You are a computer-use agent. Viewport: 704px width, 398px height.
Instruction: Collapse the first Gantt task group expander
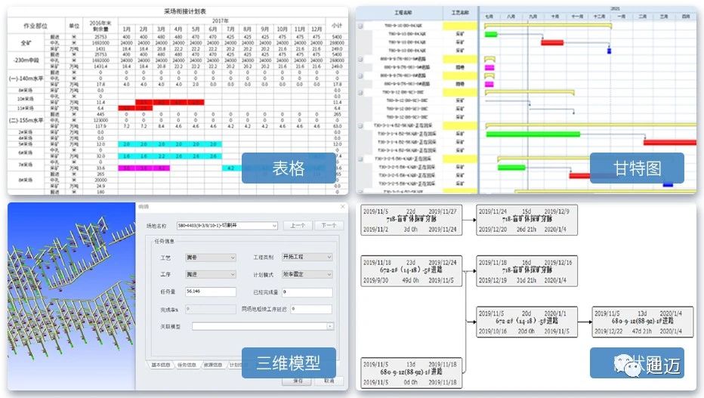click(x=360, y=26)
